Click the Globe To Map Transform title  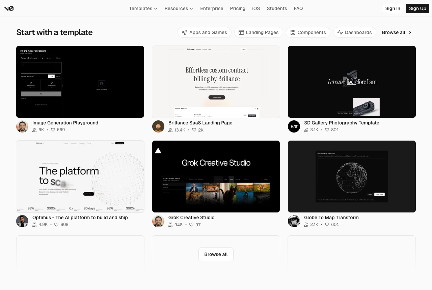(x=331, y=217)
